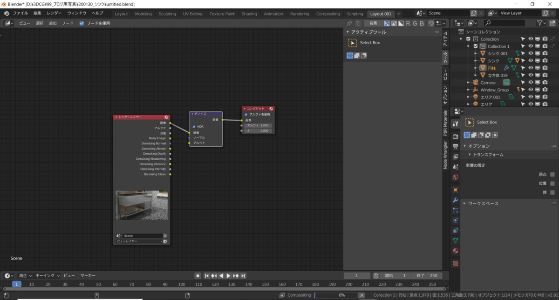Expand the Window_Group tree item

click(468, 90)
